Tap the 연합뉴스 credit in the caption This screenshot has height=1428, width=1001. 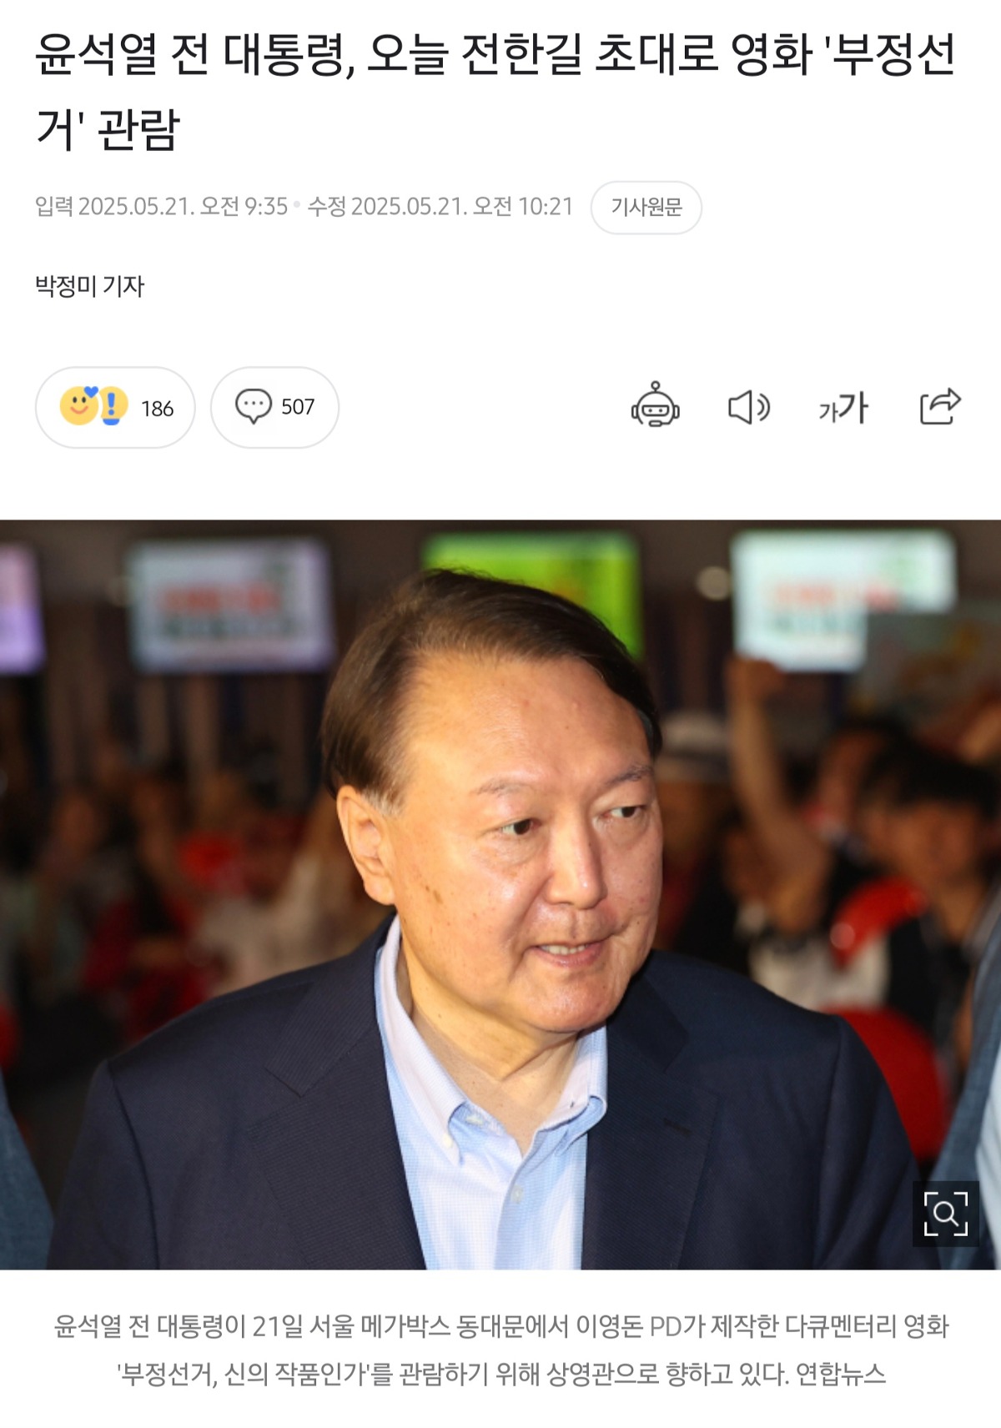click(840, 1373)
